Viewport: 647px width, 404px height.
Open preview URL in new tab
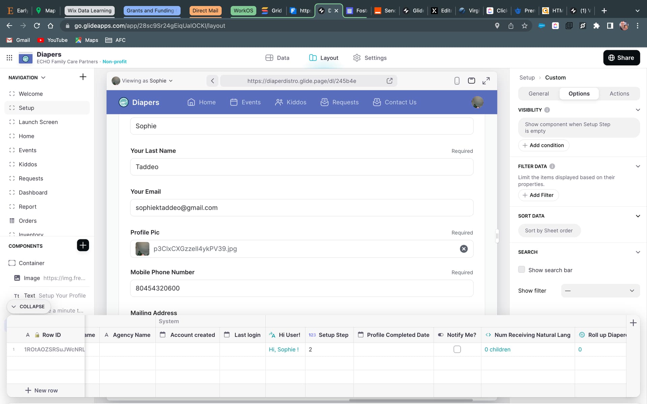coord(390,81)
